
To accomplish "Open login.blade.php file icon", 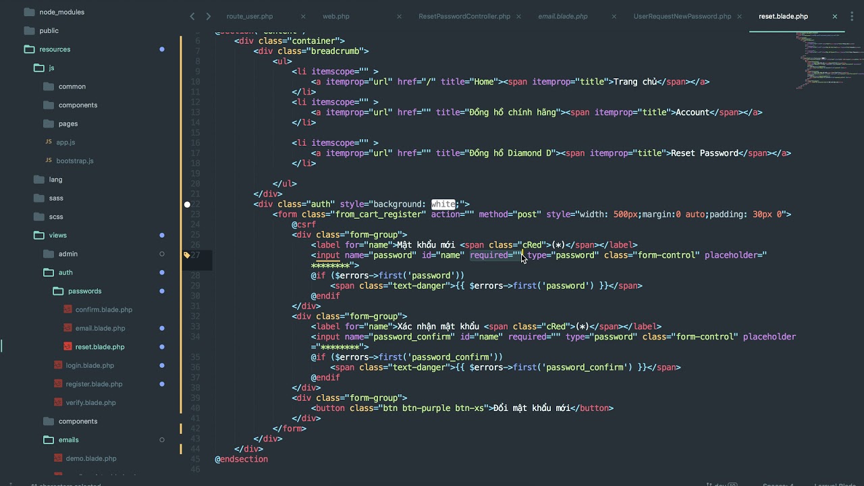I will point(59,365).
